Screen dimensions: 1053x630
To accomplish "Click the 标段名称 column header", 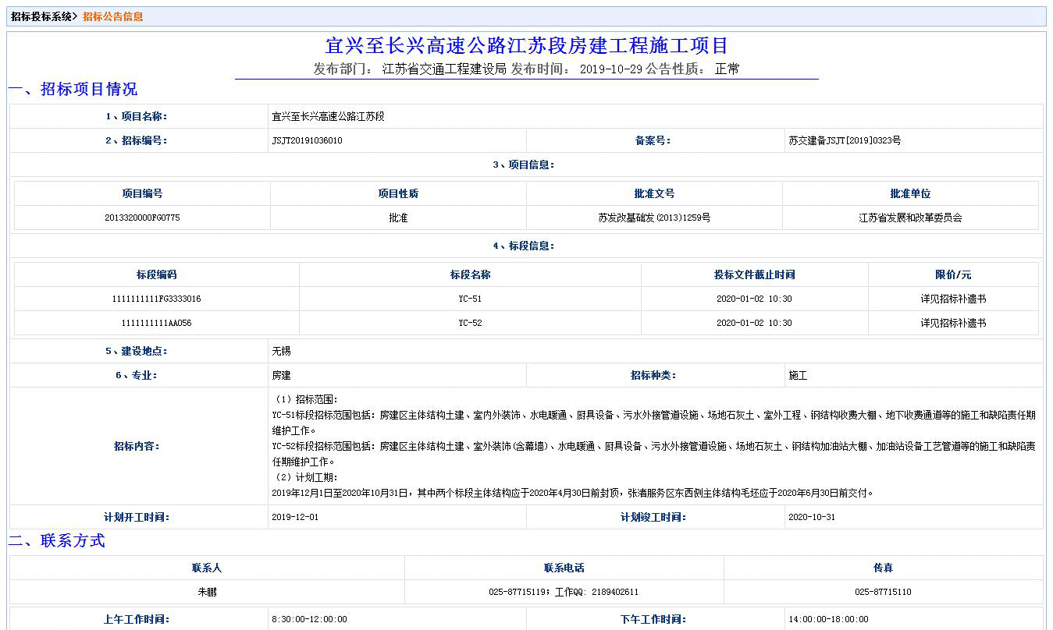I will [470, 274].
